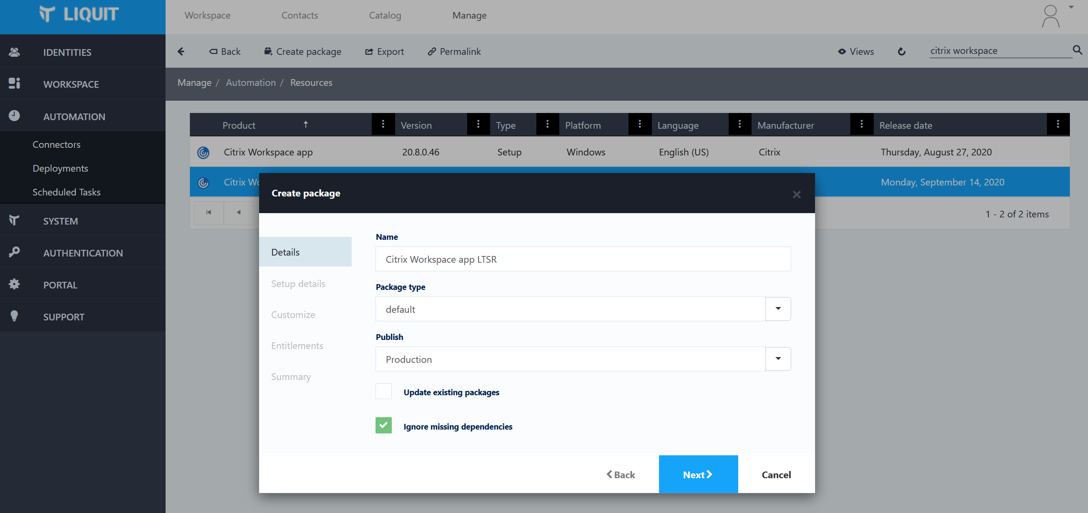Click the Identities sidebar icon
Image resolution: width=1088 pixels, height=513 pixels.
pos(14,52)
